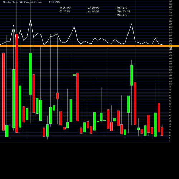Click the open value 'O: 24.00'

(x=65, y=8)
